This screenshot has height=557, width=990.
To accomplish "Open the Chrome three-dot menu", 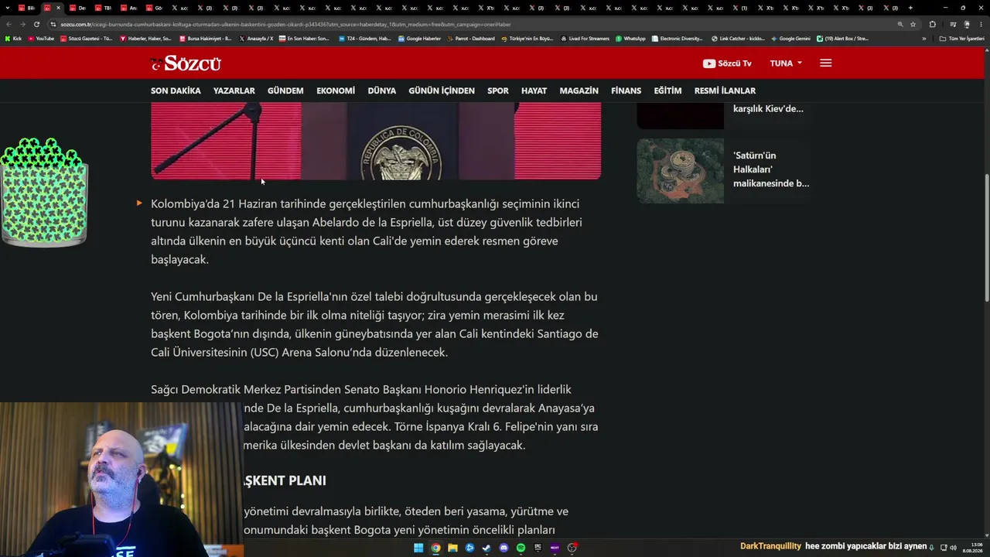I will click(x=981, y=24).
